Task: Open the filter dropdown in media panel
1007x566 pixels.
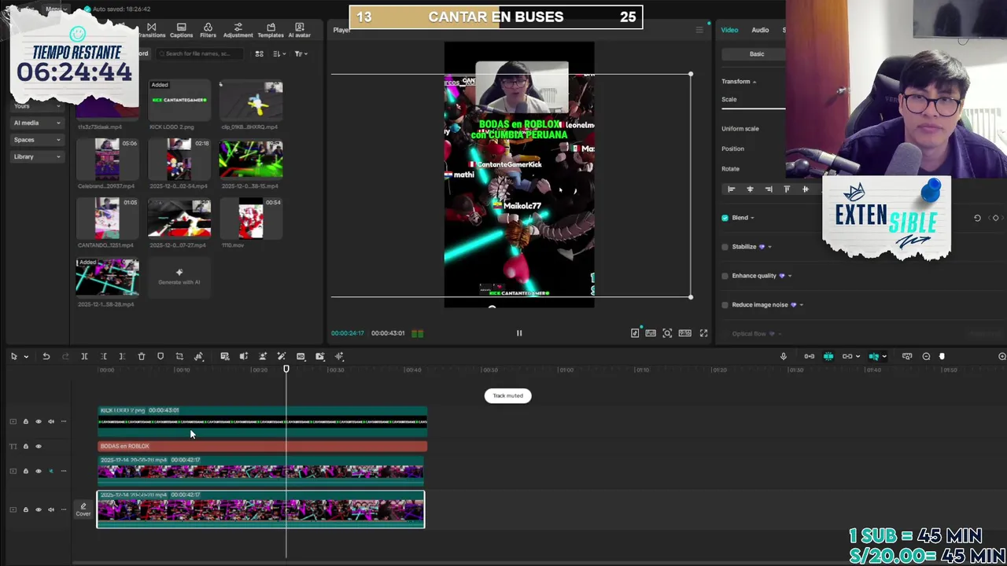Action: (301, 53)
